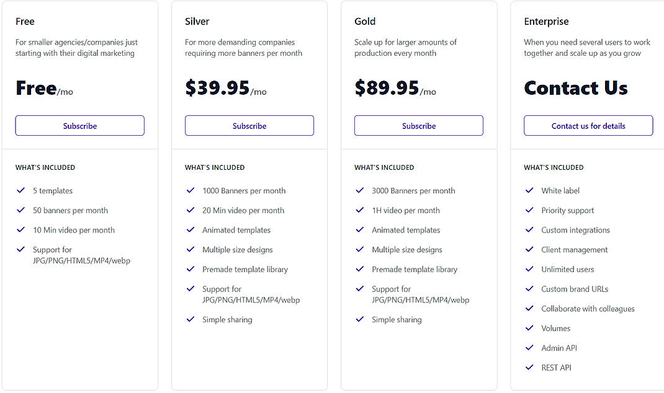The image size is (664, 393).
Task: Click "Contact us for details" for Enterprise
Action: (x=588, y=125)
